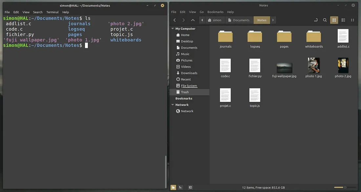This screenshot has height=192, width=361.
Task: Select the fichier.py file icon
Action: (x=255, y=66)
